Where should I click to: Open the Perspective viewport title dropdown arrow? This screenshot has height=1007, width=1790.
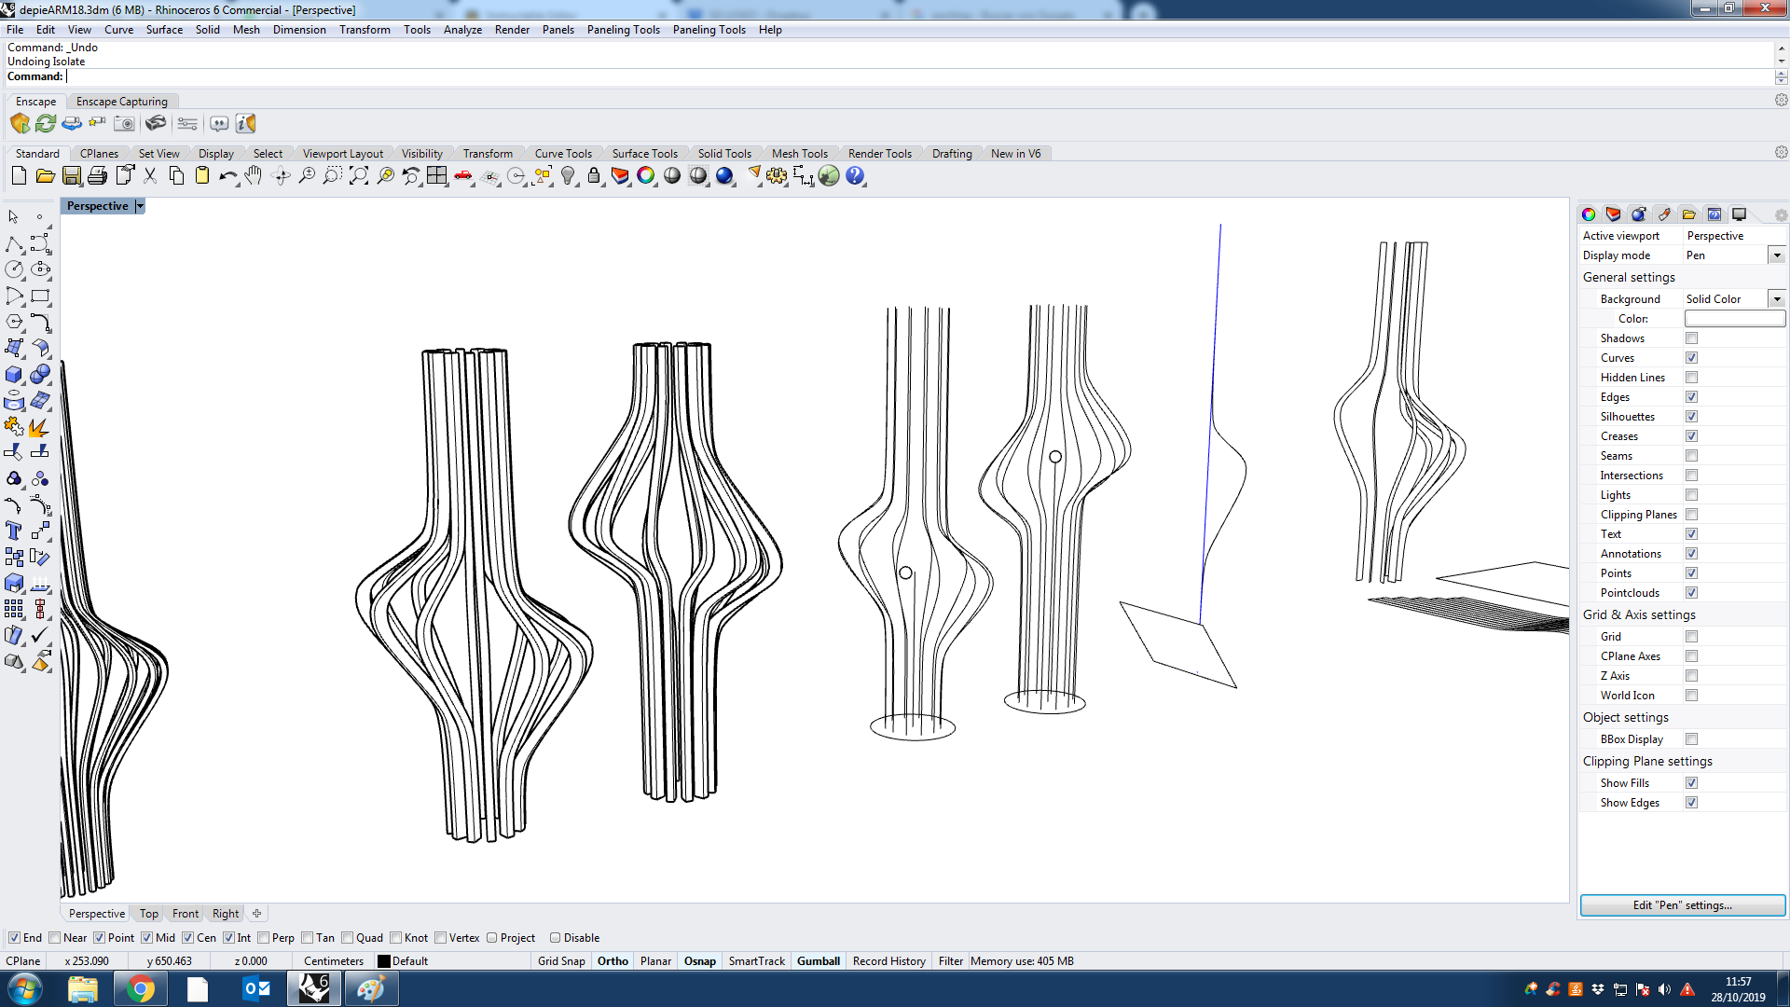click(140, 206)
